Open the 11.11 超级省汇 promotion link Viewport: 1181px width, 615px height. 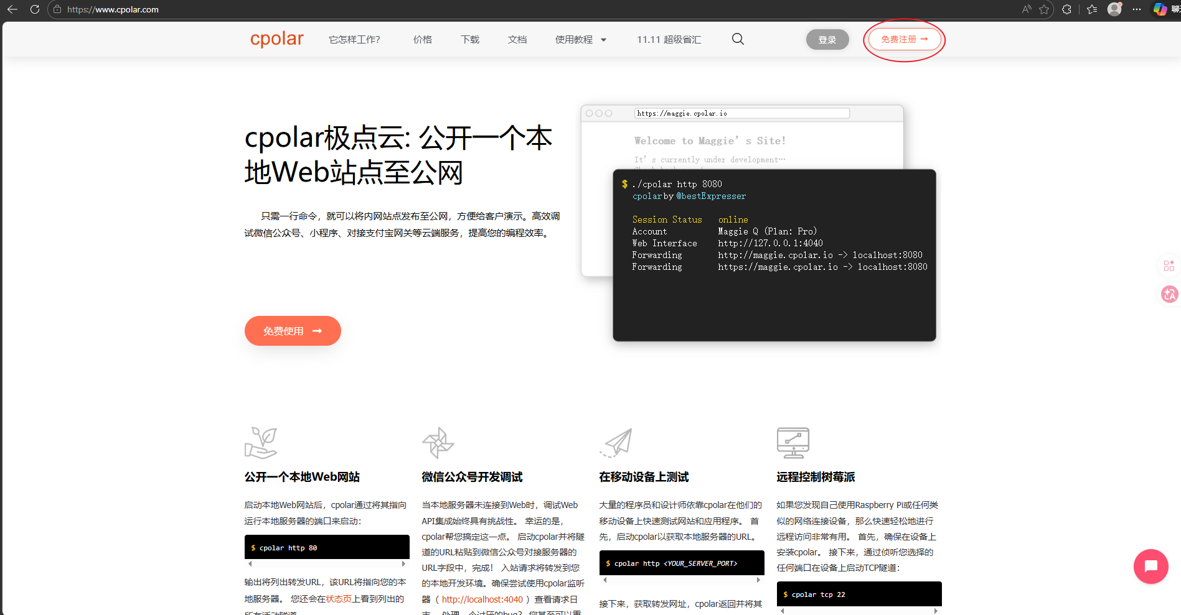pos(669,39)
